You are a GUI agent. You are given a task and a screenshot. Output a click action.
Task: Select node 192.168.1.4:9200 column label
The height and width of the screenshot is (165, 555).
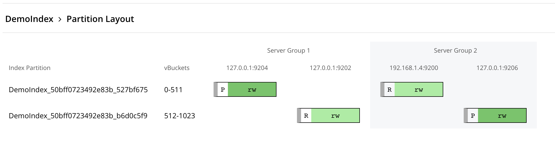pos(414,68)
